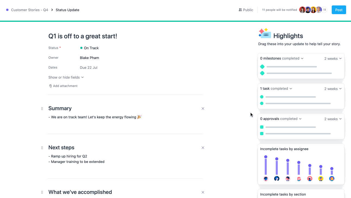
Task: Click drag handle beside Summary section
Action: pos(42,109)
